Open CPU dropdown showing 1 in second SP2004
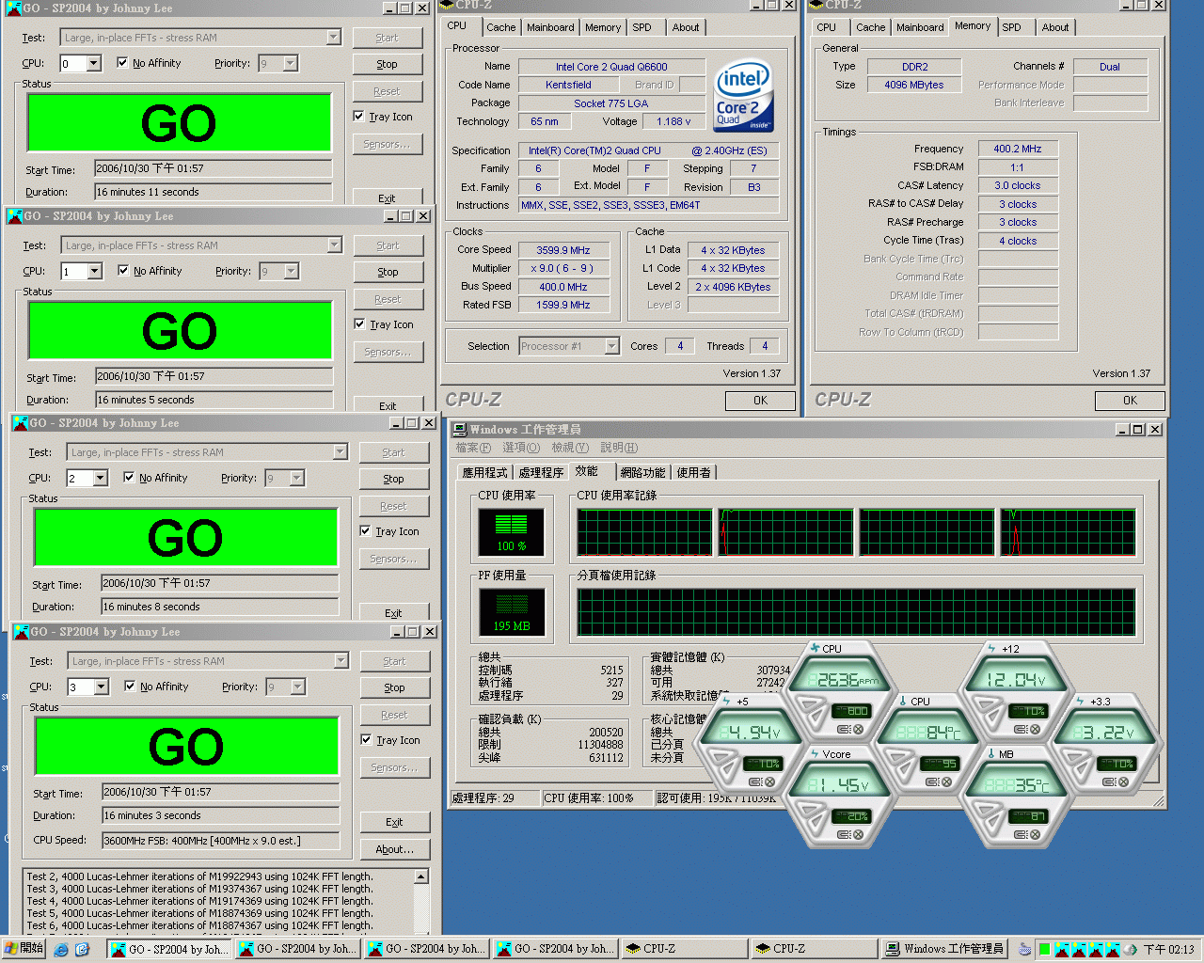The height and width of the screenshot is (963, 1204). pyautogui.click(x=94, y=272)
